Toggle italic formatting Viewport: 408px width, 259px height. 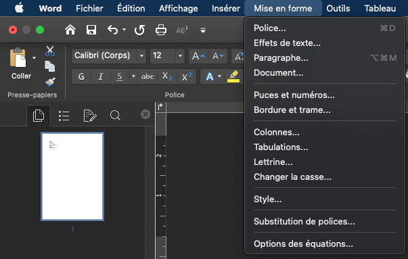101,76
